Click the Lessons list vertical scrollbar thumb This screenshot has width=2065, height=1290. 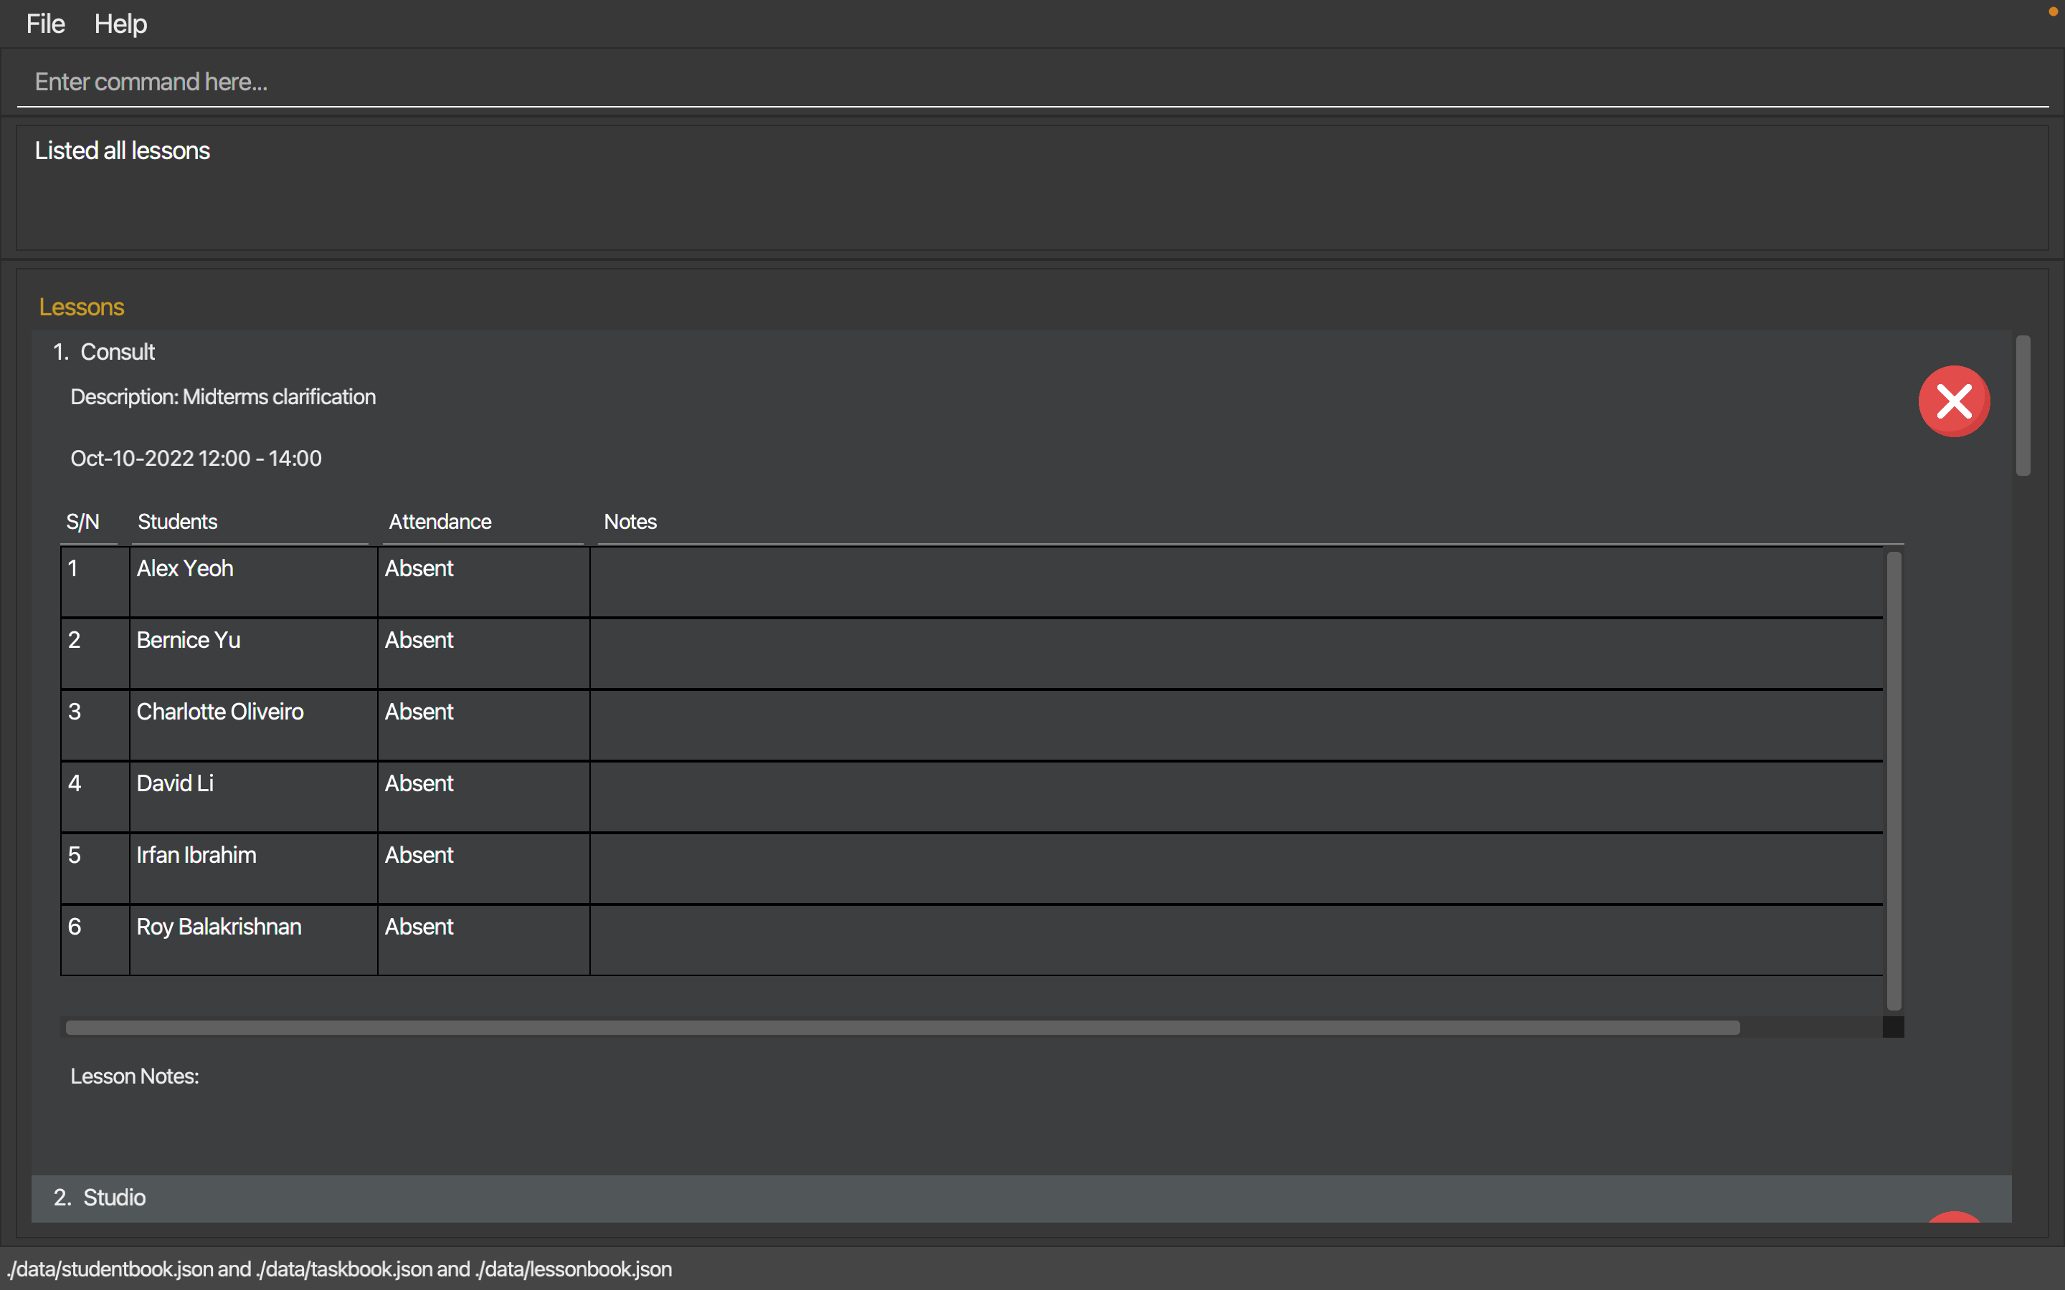click(x=2022, y=405)
